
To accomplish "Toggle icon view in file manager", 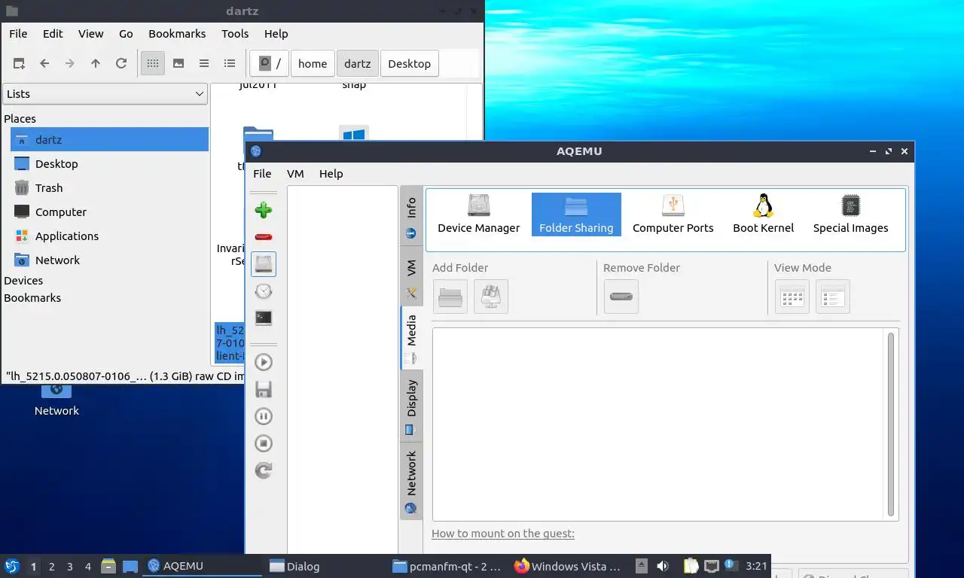I will click(x=153, y=63).
